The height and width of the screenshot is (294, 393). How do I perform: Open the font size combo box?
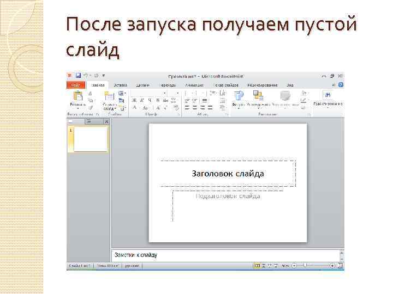pyautogui.click(x=174, y=93)
